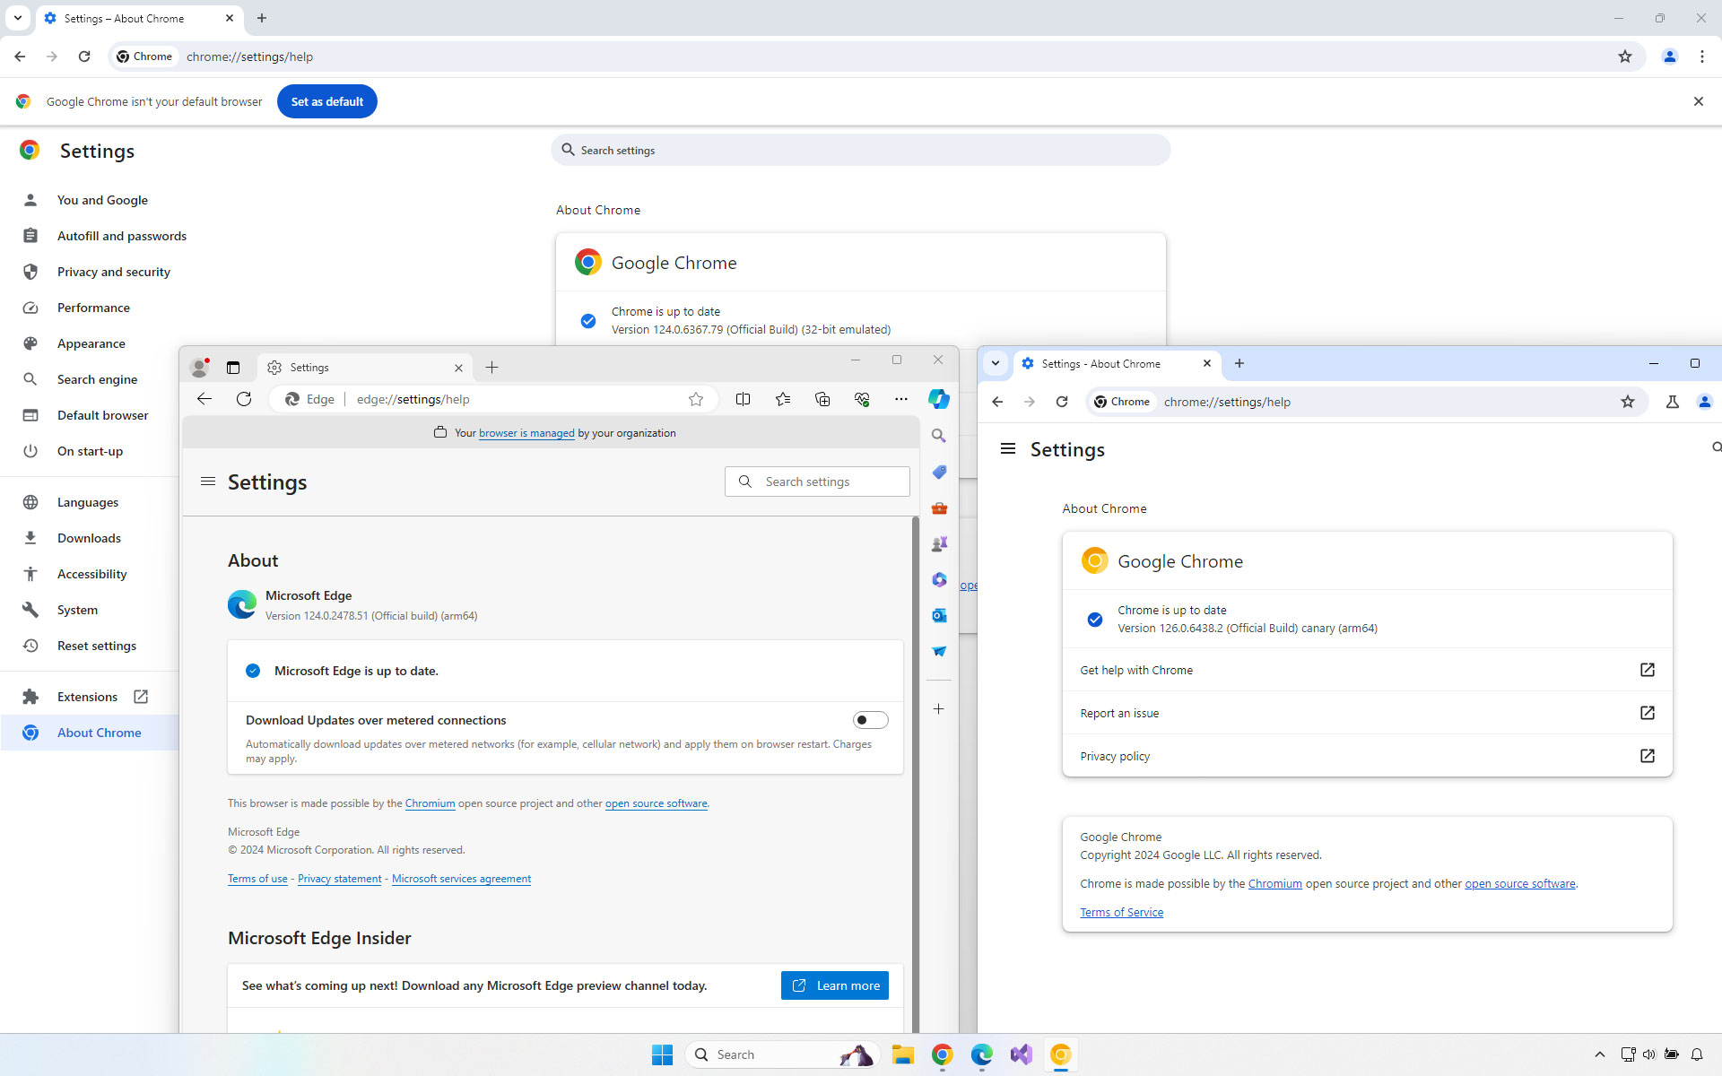Open Edge split screen icon
The image size is (1722, 1076).
tap(743, 399)
